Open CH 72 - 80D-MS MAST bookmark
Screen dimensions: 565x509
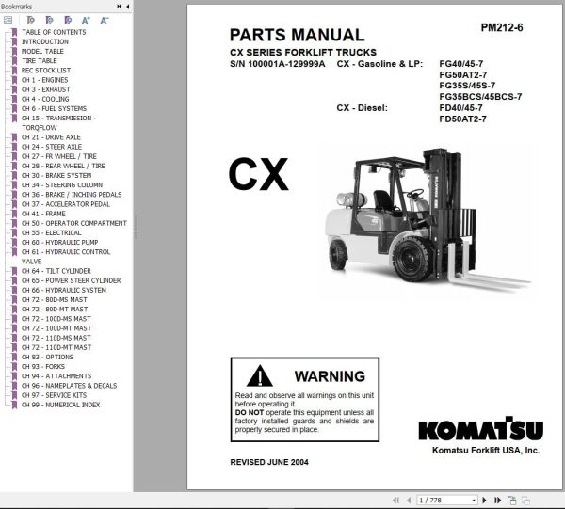[55, 299]
